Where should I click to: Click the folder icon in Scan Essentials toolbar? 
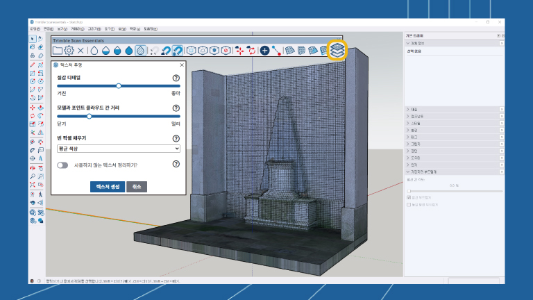(x=57, y=51)
